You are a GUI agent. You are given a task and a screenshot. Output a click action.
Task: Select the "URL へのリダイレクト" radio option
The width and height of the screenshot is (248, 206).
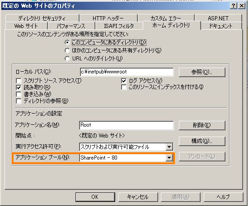[67, 59]
